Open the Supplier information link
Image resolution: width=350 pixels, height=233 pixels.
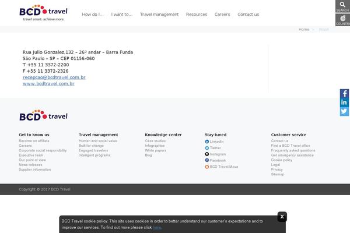pyautogui.click(x=35, y=170)
